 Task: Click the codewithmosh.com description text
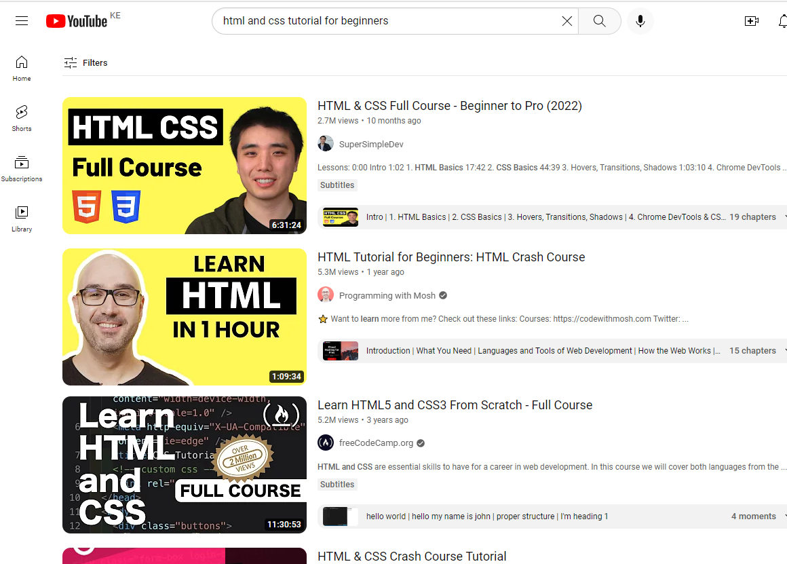503,318
